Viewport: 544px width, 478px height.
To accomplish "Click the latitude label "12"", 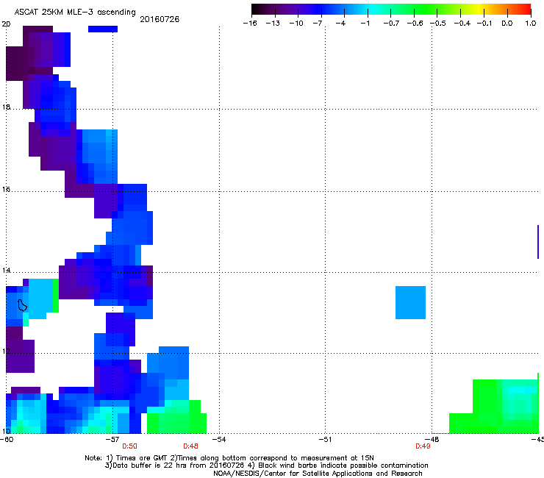I will point(6,352).
